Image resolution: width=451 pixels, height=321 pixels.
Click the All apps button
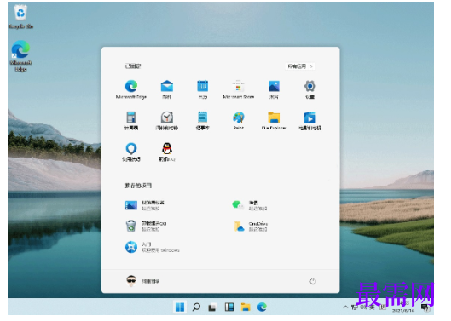pos(300,66)
